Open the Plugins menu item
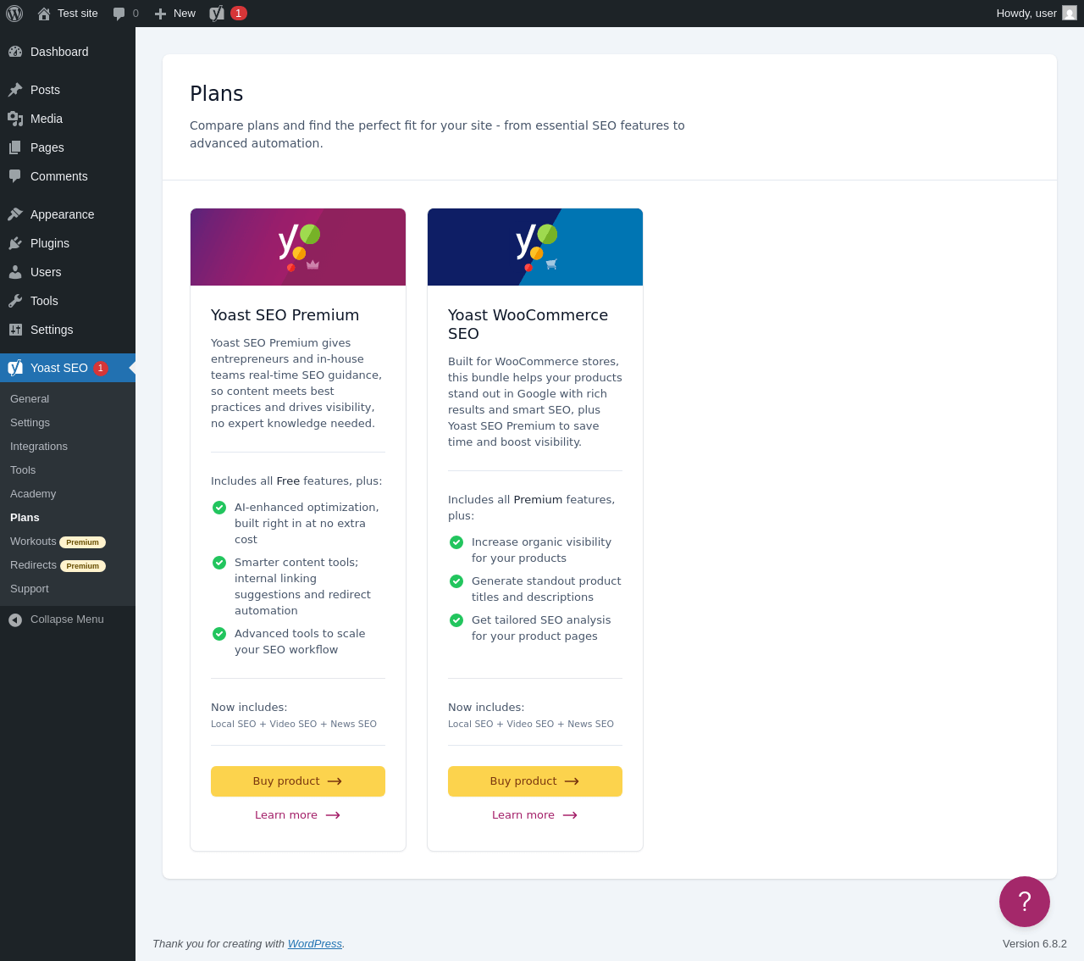 tap(68, 243)
